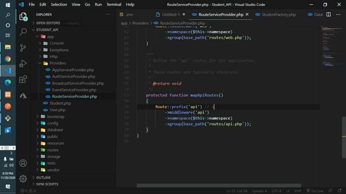Open XAMPP from the taskbar
Screen dimensions: 346x194
tap(8, 95)
